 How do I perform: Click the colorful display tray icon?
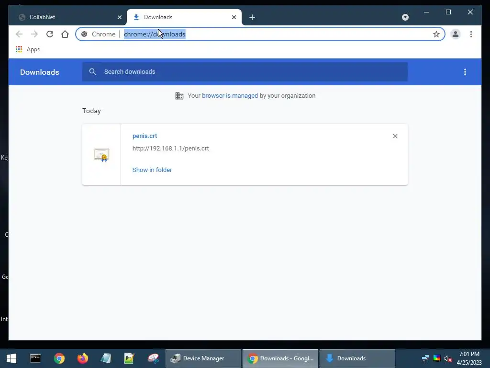point(437,358)
